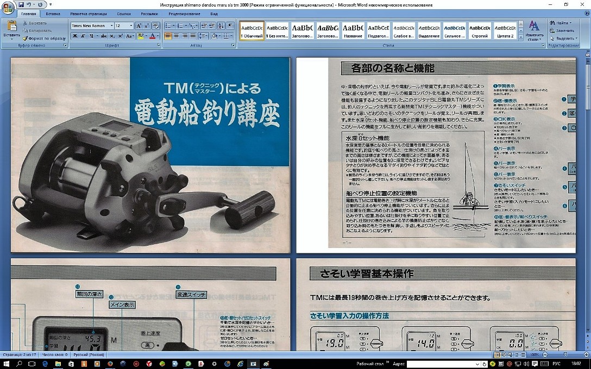Align text left

168,36
